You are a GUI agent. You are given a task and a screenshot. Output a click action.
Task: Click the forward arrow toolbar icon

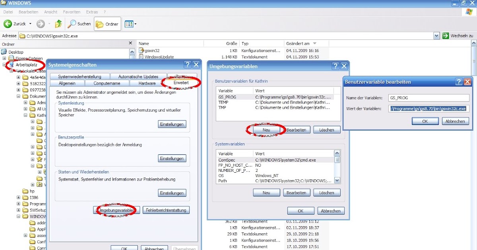41,24
